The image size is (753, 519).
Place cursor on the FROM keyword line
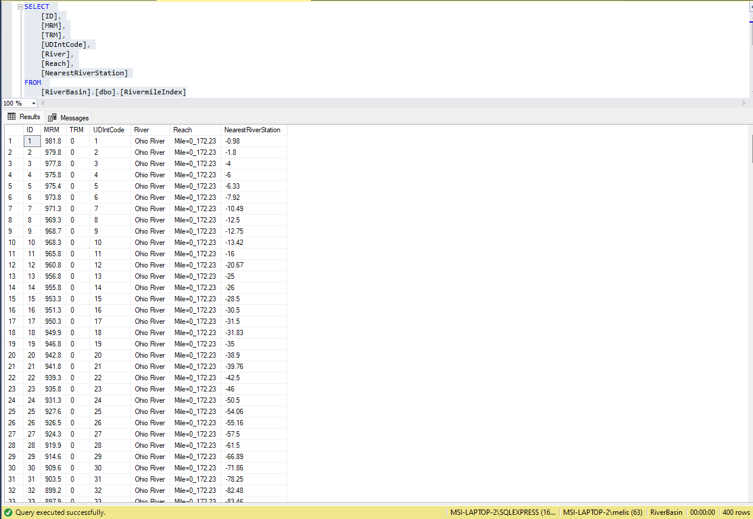33,82
